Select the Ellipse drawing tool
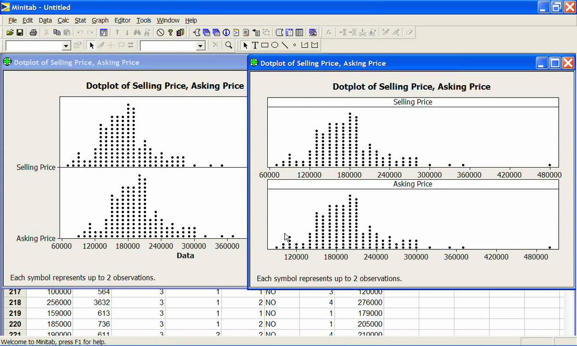The image size is (577, 346). pos(275,45)
